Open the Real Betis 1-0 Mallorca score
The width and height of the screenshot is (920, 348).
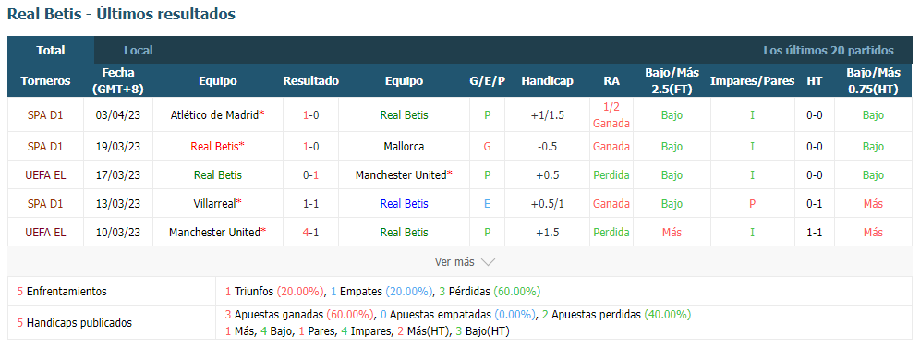click(x=311, y=146)
